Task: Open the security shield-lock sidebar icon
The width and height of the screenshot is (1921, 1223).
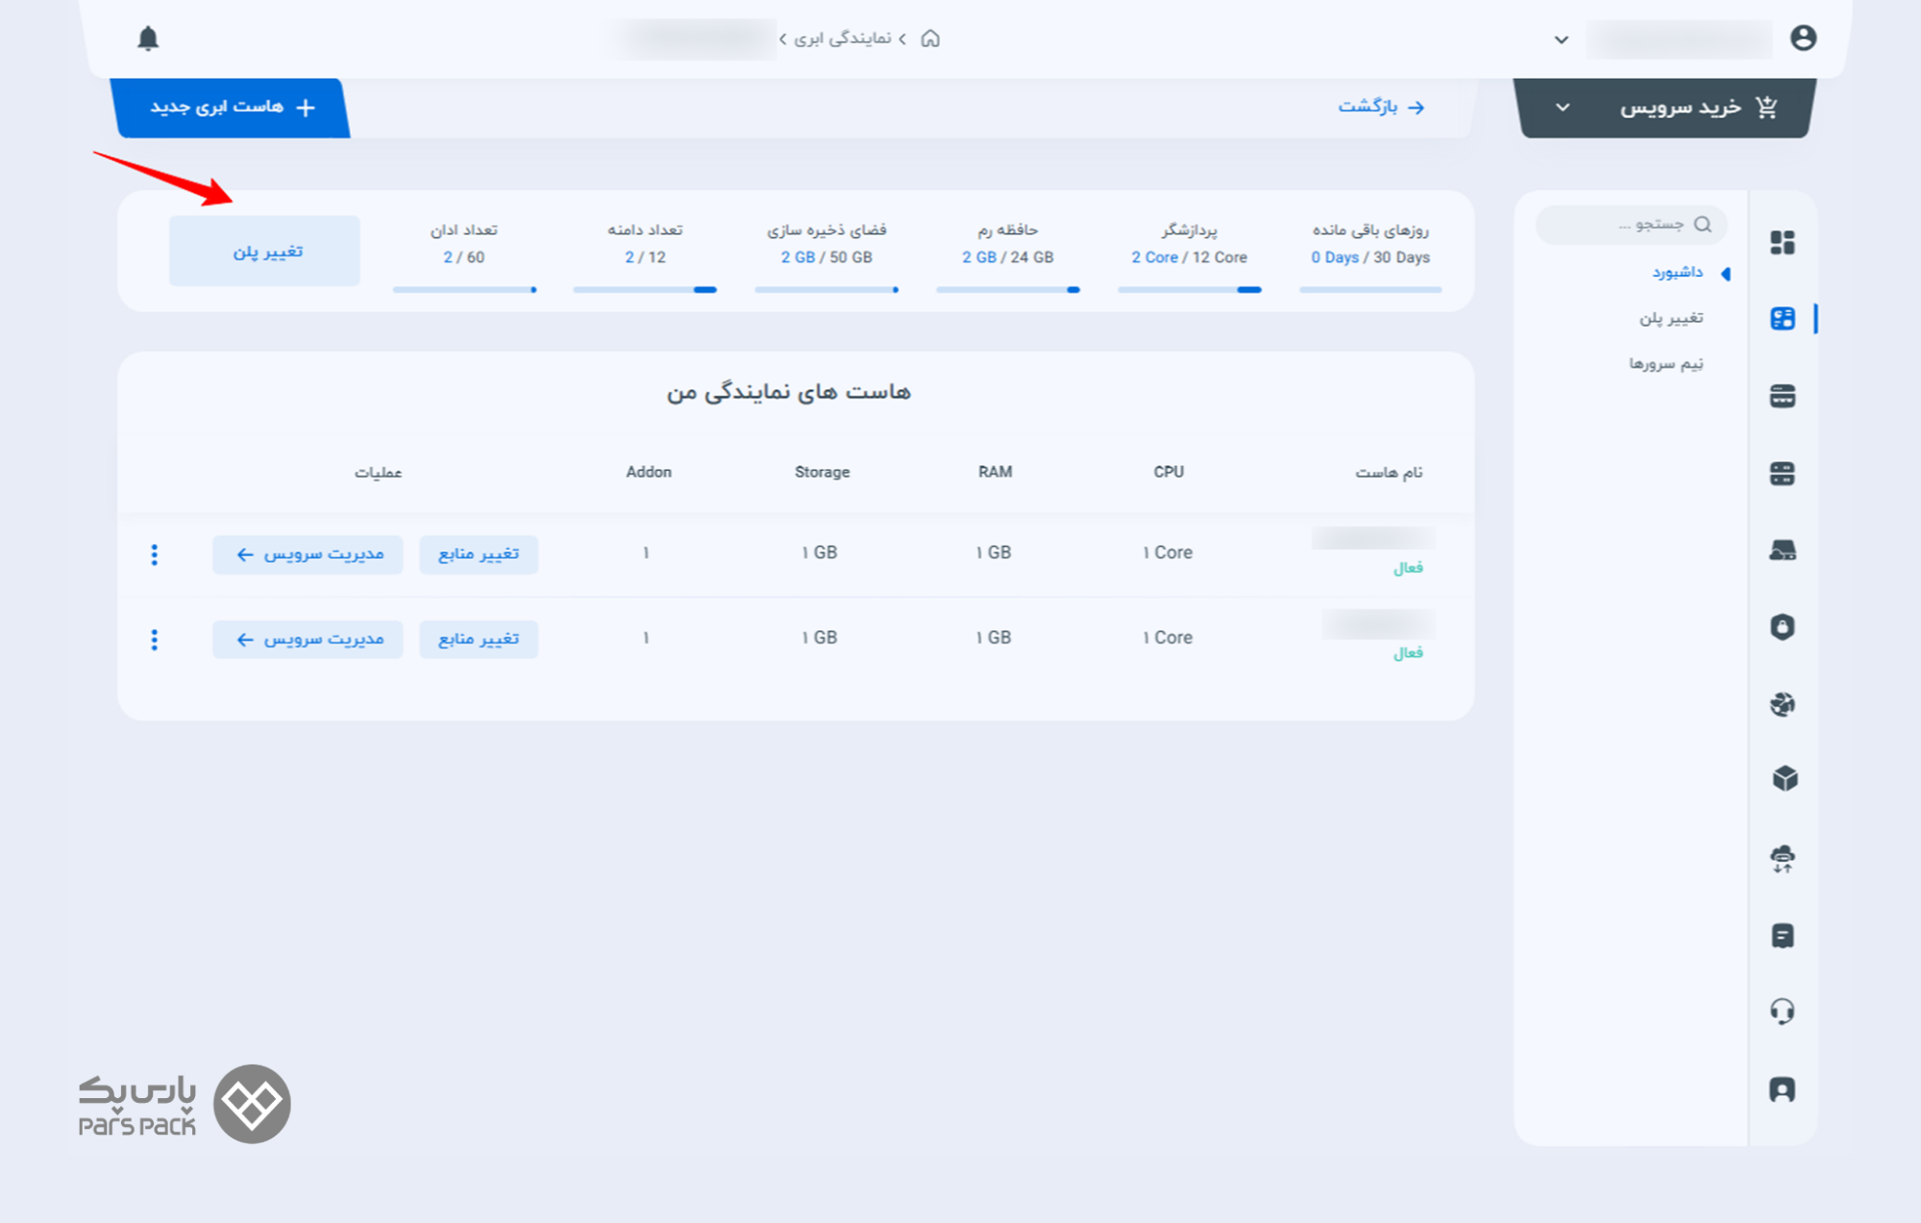Action: point(1783,627)
